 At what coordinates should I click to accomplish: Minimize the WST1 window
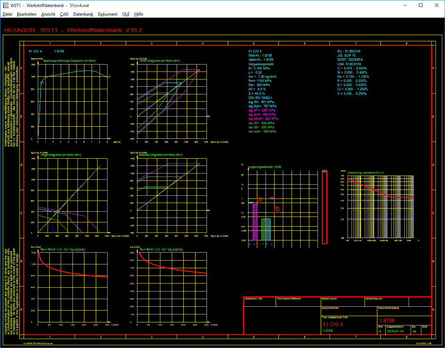click(x=405, y=6)
